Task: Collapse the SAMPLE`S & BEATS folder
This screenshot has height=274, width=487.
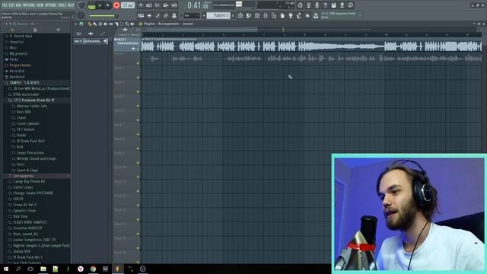Action: pos(24,83)
